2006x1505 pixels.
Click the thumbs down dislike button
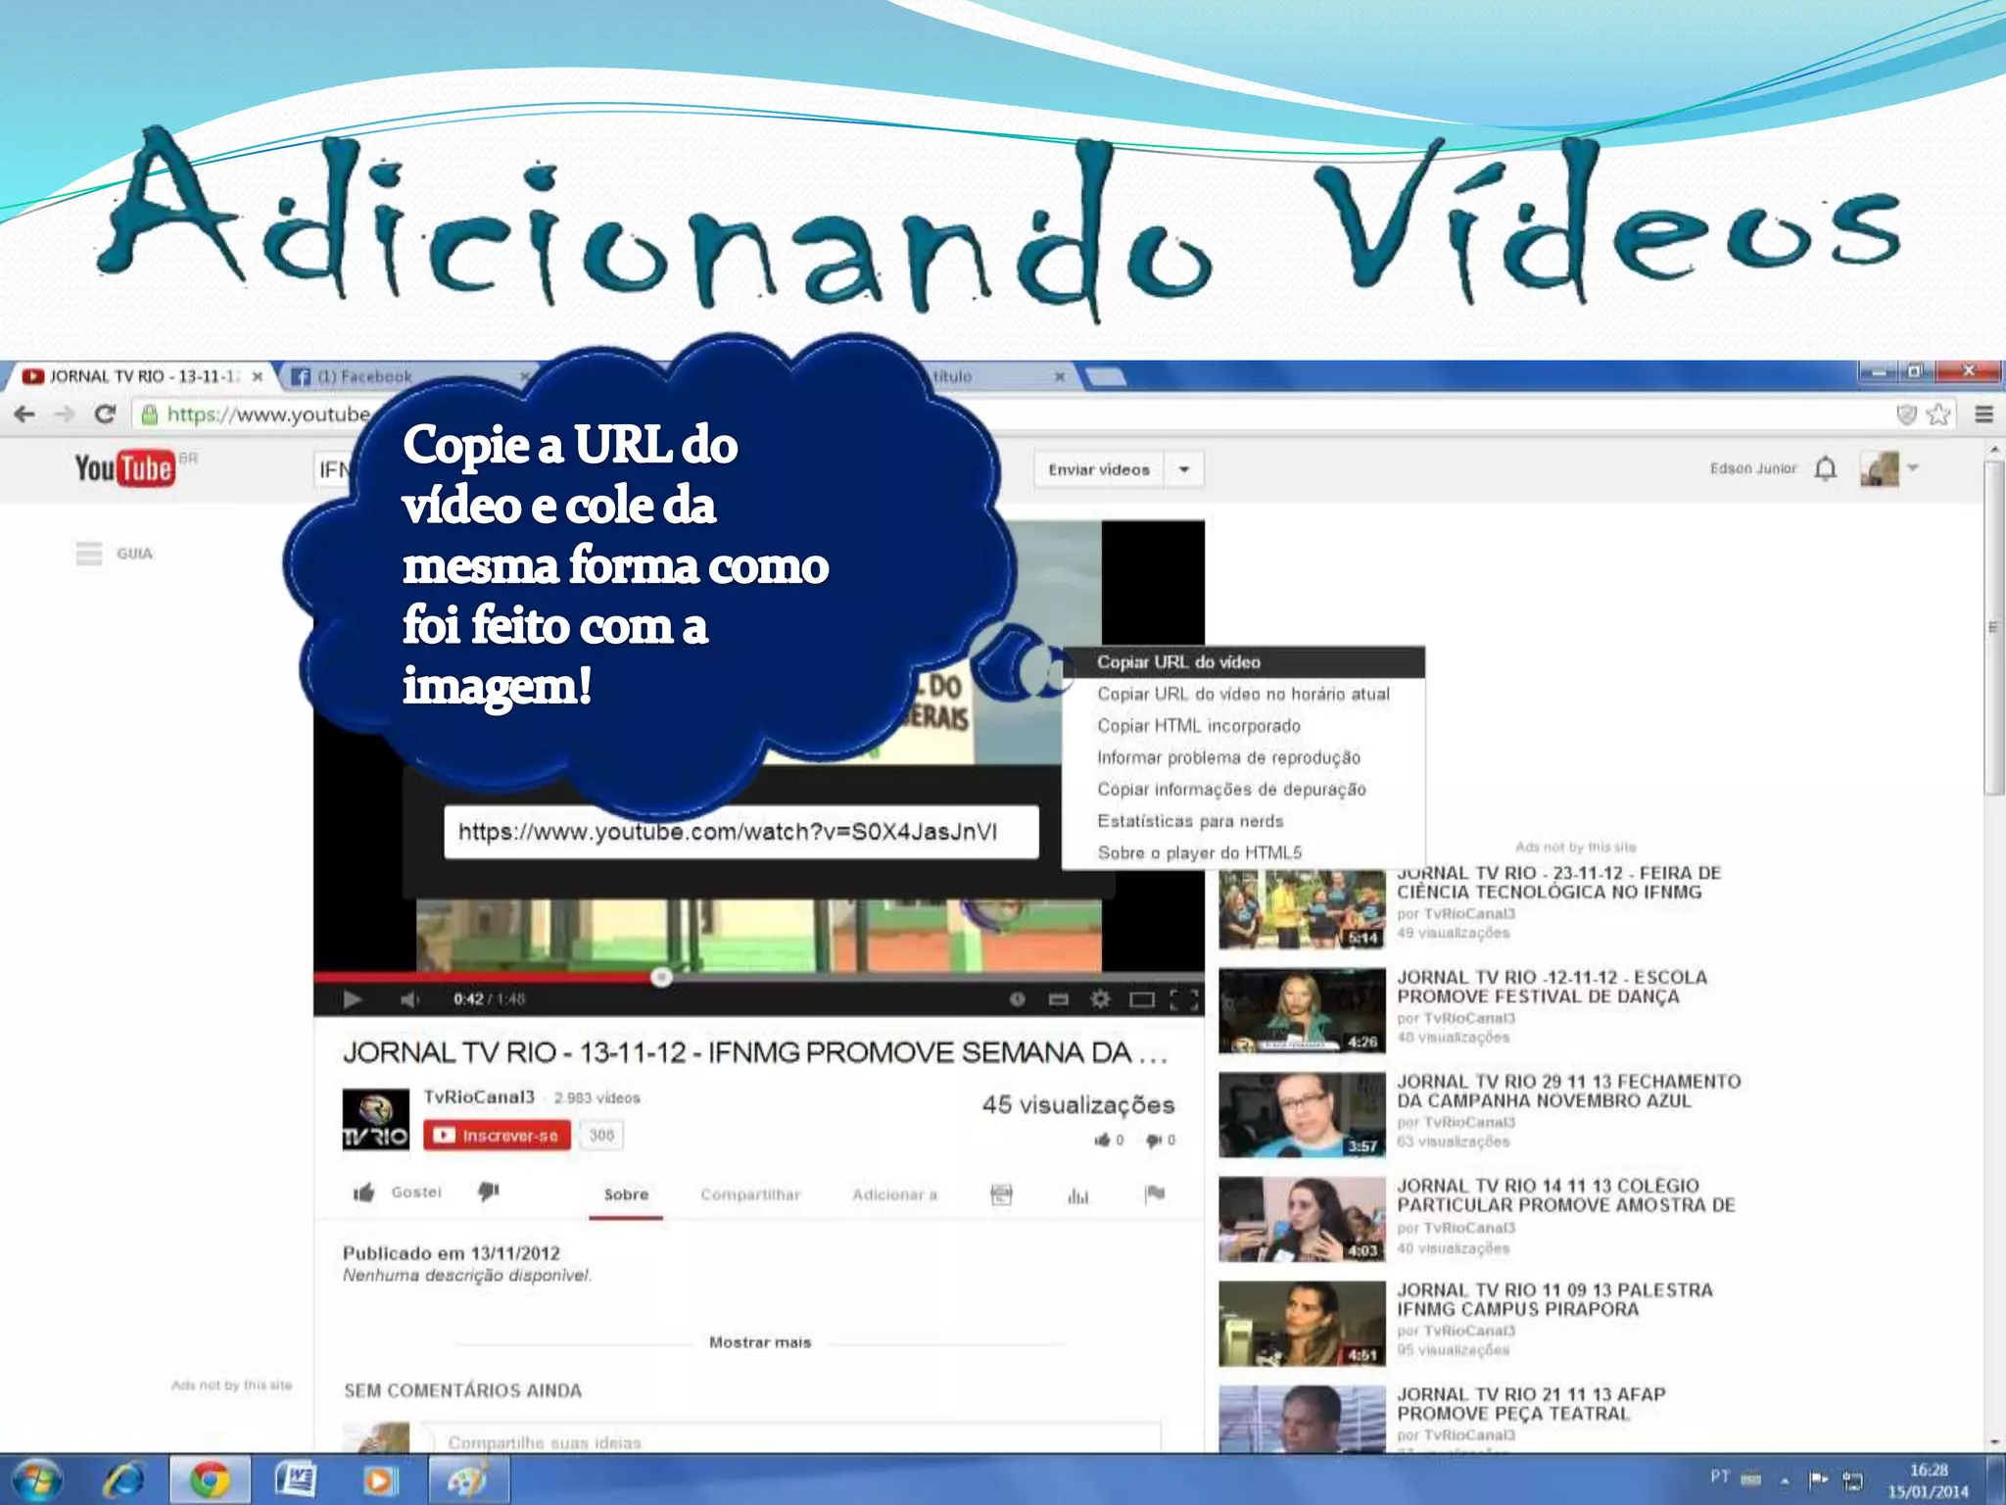coord(488,1191)
